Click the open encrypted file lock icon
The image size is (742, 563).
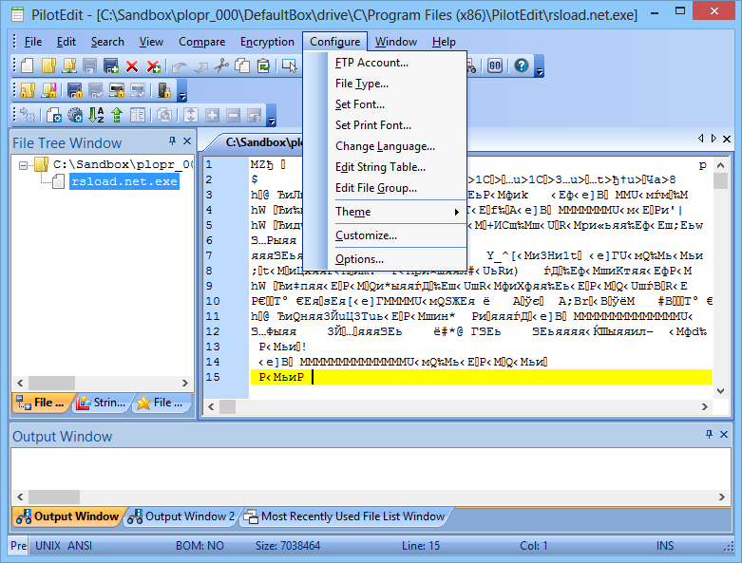pyautogui.click(x=28, y=90)
